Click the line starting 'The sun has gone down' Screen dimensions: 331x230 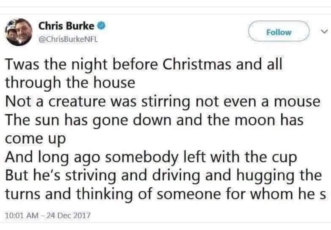tap(154, 121)
